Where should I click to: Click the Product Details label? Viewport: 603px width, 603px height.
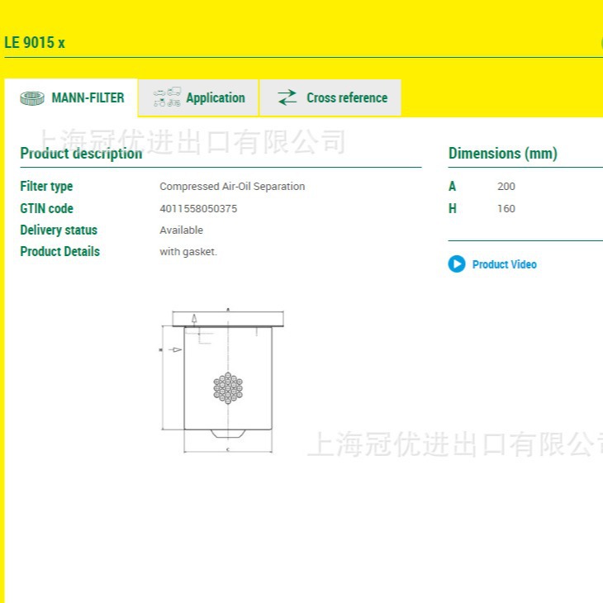tap(60, 251)
